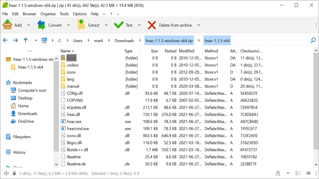The width and height of the screenshot is (319, 179).
Task: Click the green Test checkmark icon
Action: coord(119,25)
